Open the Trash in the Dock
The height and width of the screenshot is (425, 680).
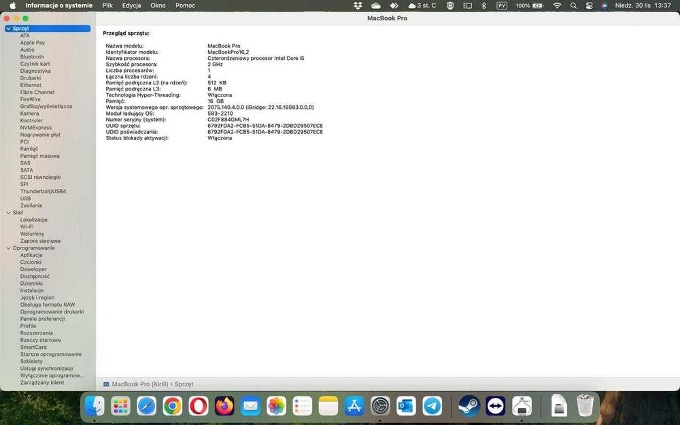(x=585, y=405)
